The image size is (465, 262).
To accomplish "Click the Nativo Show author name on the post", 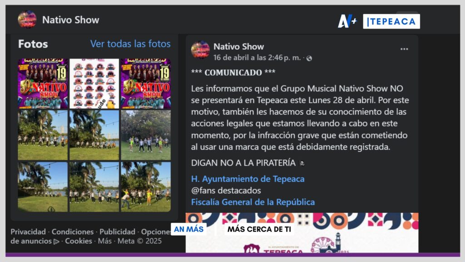I will (238, 46).
